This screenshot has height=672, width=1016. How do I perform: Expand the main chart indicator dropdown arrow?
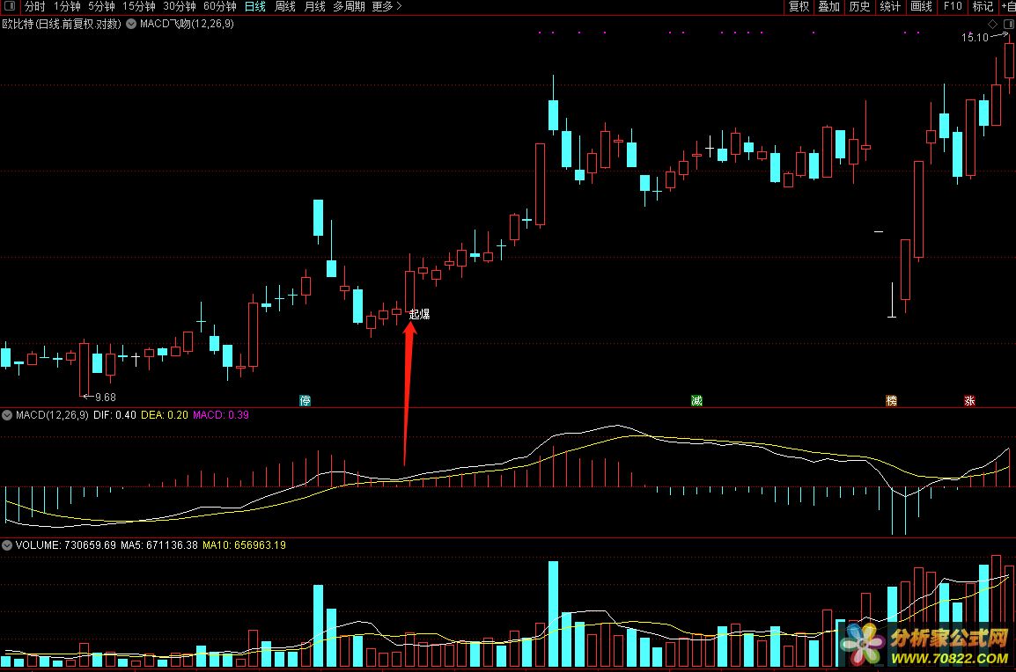(x=131, y=24)
